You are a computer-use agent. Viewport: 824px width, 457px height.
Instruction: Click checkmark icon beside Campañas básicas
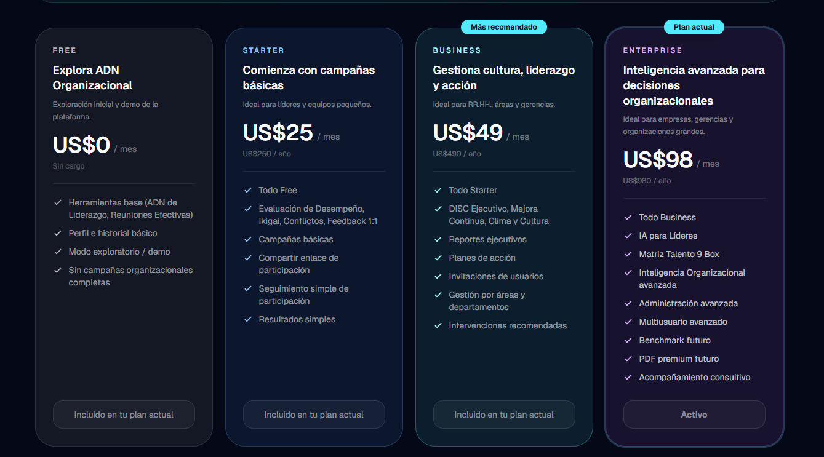[x=248, y=239]
